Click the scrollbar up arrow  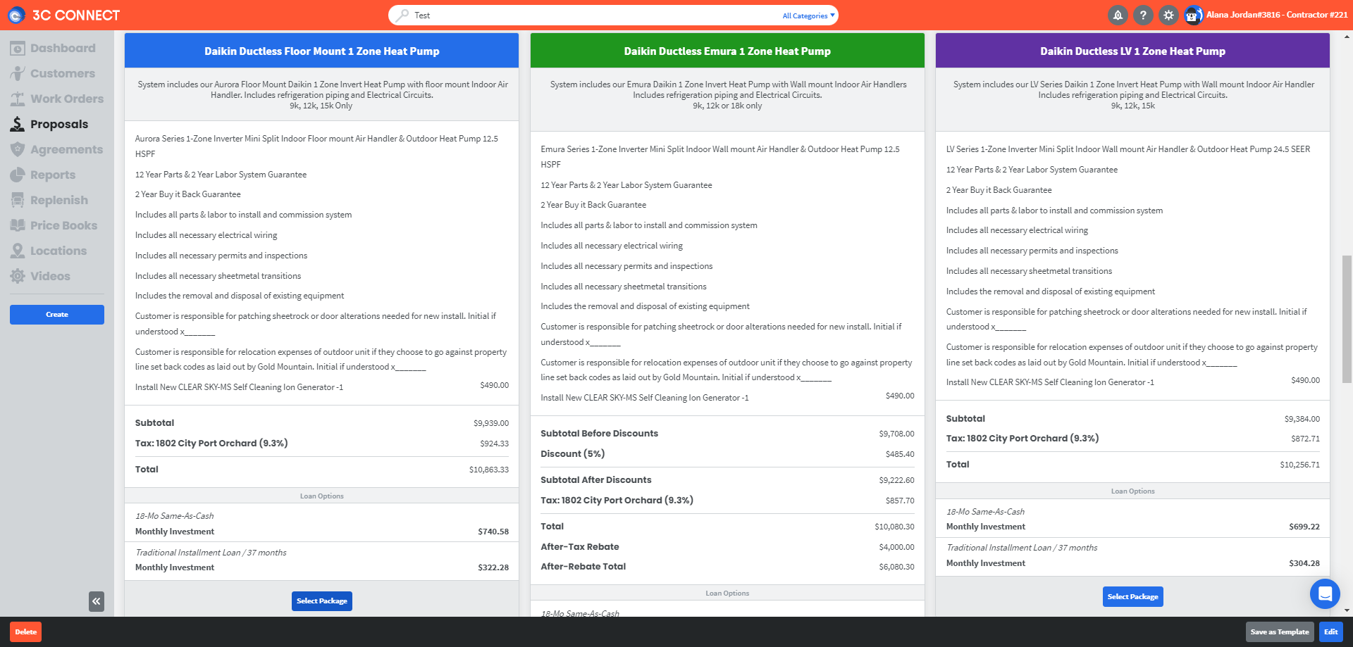point(1347,37)
